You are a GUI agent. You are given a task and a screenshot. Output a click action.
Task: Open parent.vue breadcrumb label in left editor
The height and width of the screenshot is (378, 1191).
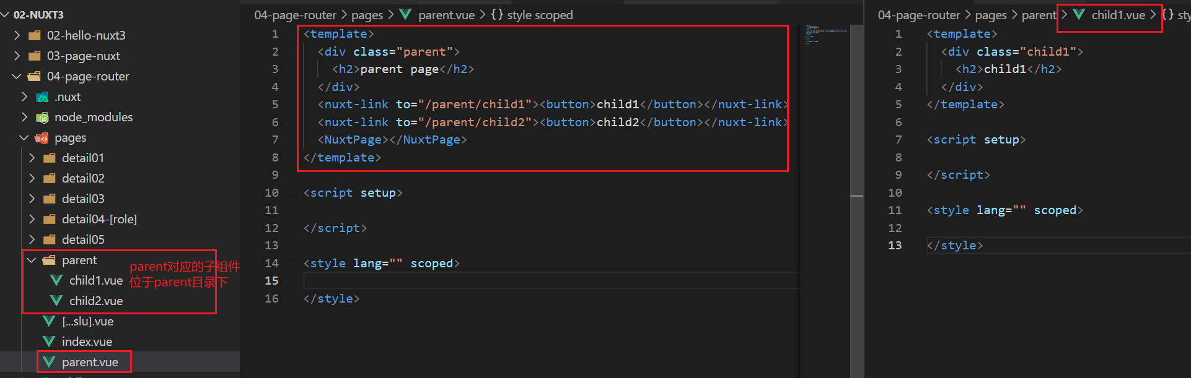pos(446,15)
